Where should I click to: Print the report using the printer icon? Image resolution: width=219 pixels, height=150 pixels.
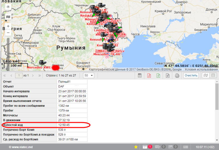pos(177,75)
